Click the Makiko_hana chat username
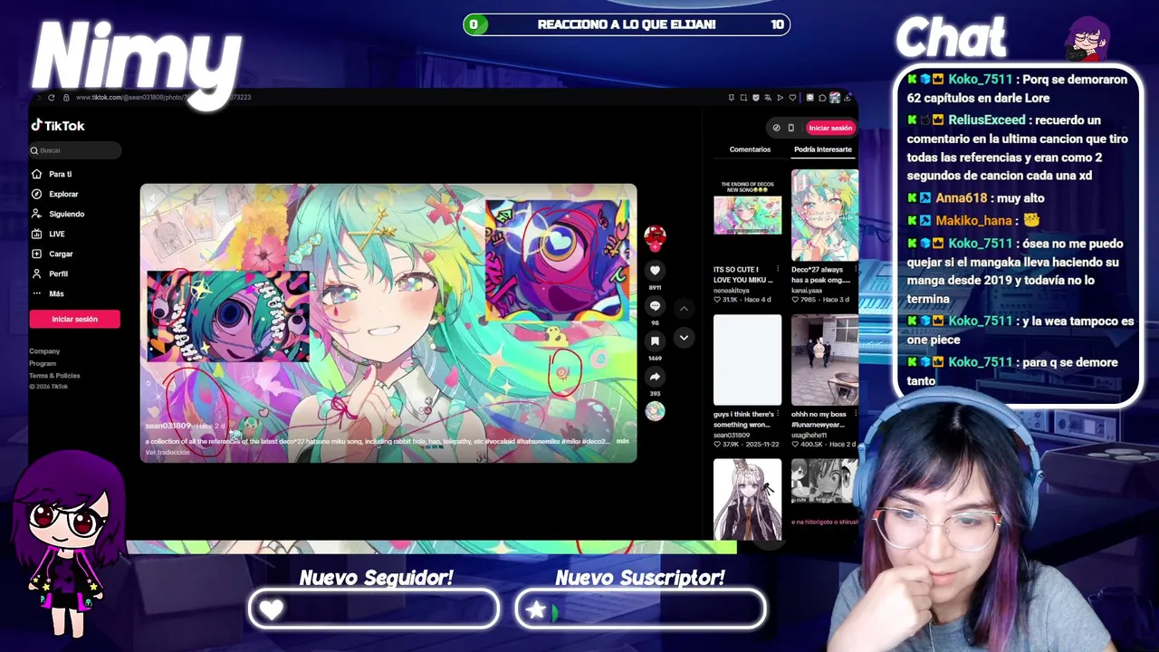The height and width of the screenshot is (652, 1159). coord(973,220)
